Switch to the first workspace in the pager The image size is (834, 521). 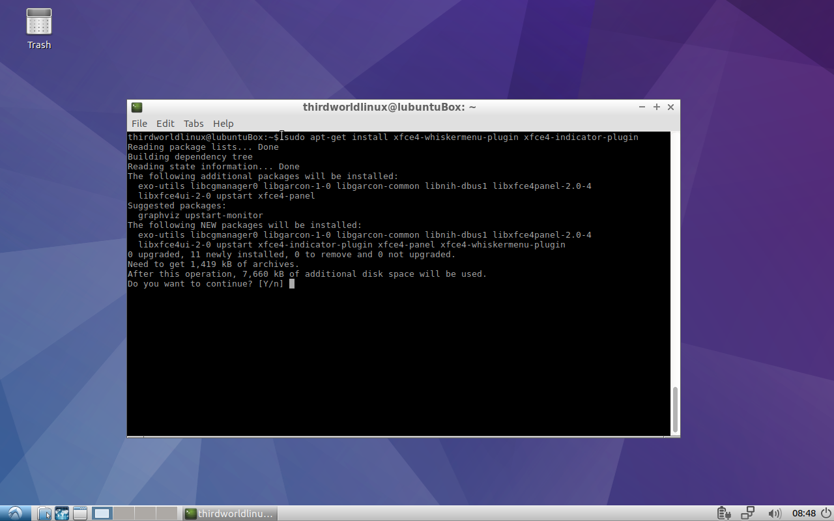[102, 513]
